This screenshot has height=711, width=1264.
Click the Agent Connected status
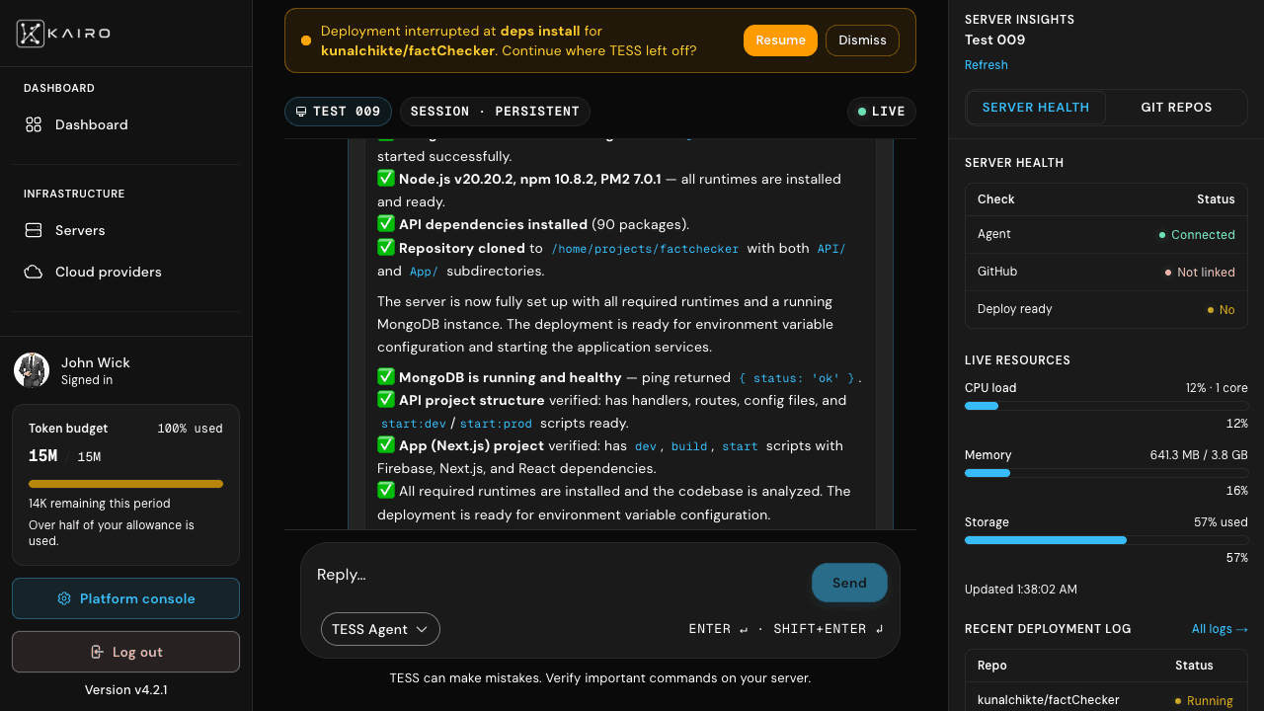click(x=1197, y=235)
